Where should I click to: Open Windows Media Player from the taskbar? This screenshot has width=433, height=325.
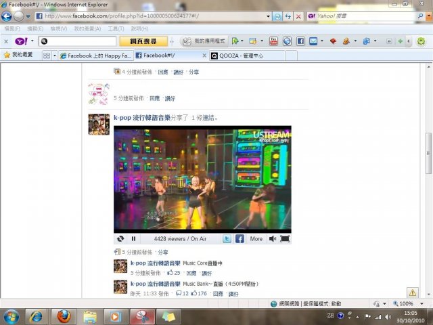(116, 317)
